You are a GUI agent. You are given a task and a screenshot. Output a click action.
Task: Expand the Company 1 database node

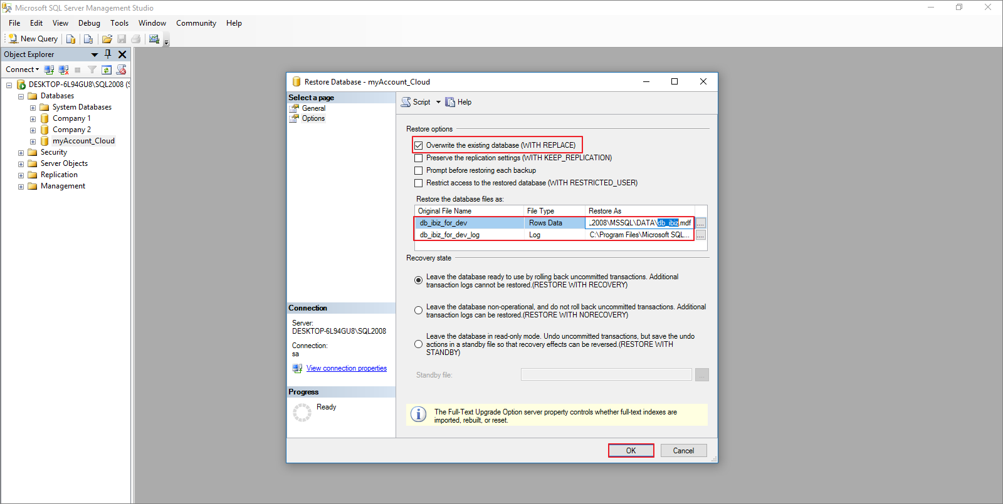(x=33, y=119)
